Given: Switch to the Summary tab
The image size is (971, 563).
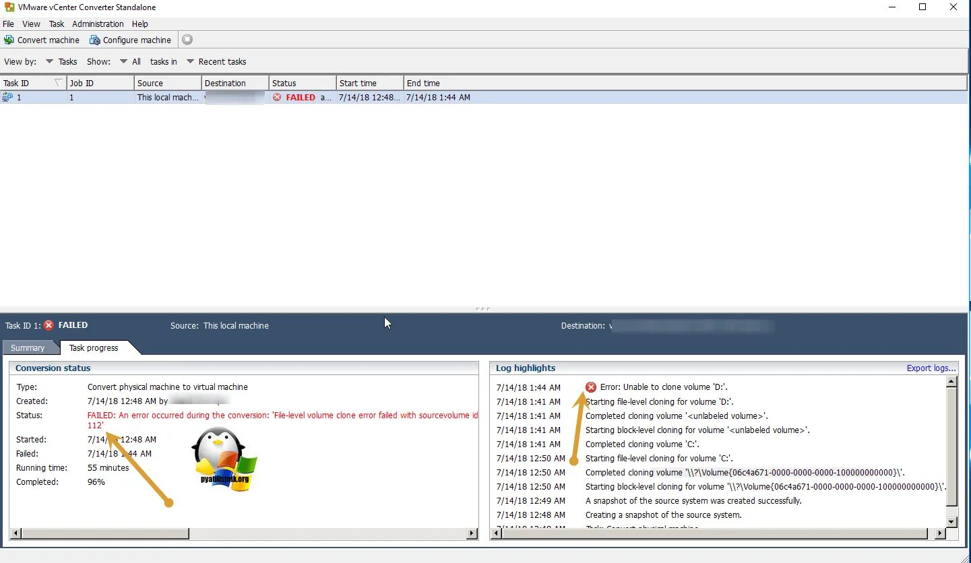Looking at the screenshot, I should 28,348.
